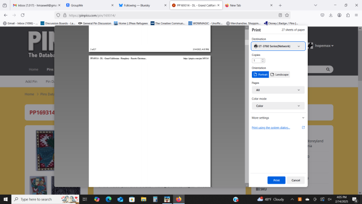
Task: Open the General Pin Discussion bookmark
Action: pos(95,23)
